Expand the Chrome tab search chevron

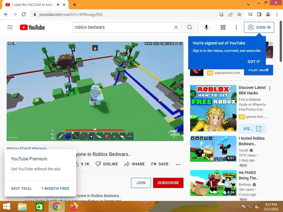(x=248, y=5)
